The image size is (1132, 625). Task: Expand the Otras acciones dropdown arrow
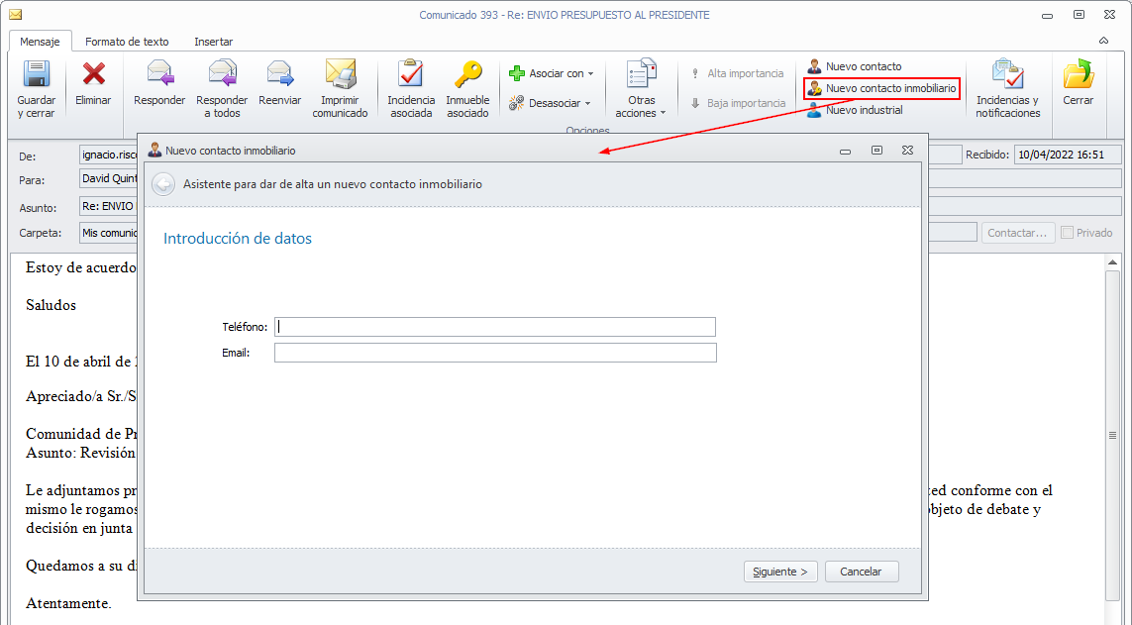pos(663,113)
